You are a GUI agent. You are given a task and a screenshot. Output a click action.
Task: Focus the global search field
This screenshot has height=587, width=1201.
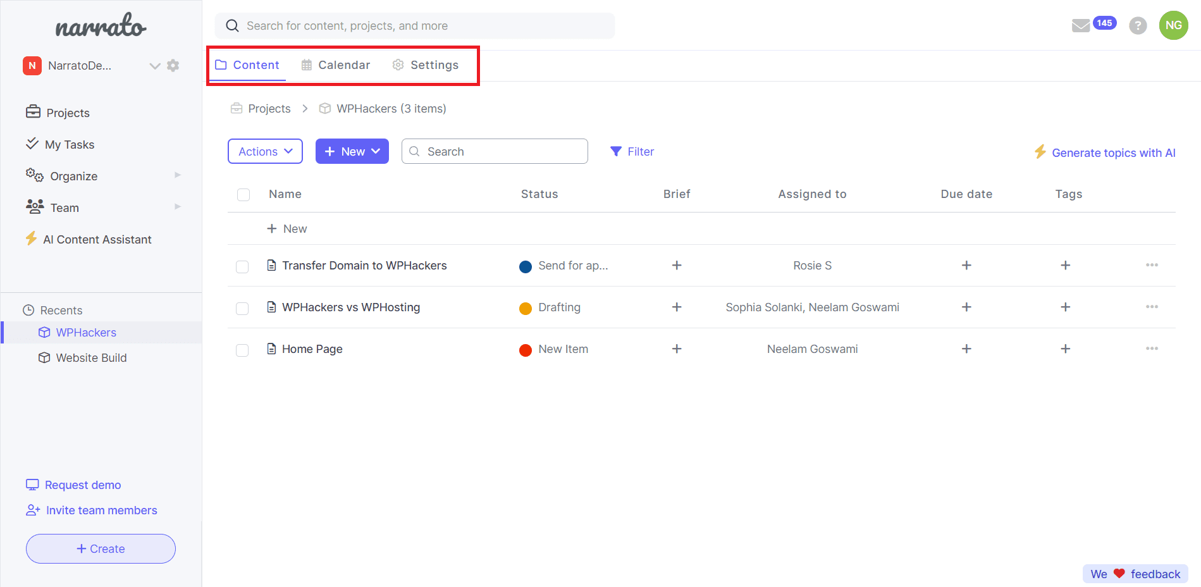click(x=415, y=26)
